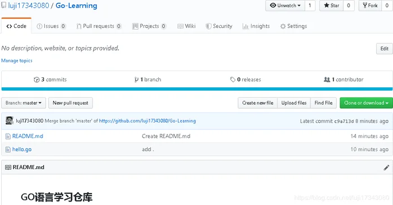The height and width of the screenshot is (205, 393).
Task: Switch to the Insights tab
Action: (x=256, y=26)
